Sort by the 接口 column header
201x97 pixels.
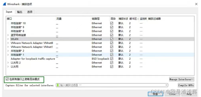click(9, 19)
